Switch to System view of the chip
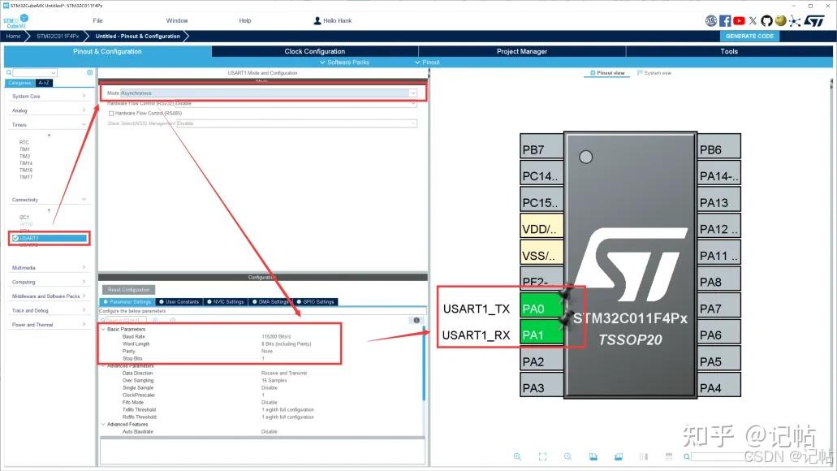The height and width of the screenshot is (471, 837). click(654, 72)
